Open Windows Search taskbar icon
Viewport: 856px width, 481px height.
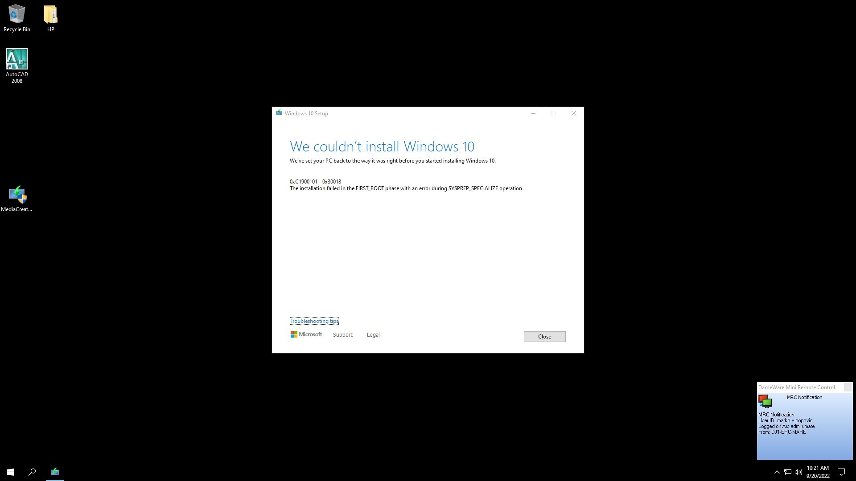click(32, 472)
